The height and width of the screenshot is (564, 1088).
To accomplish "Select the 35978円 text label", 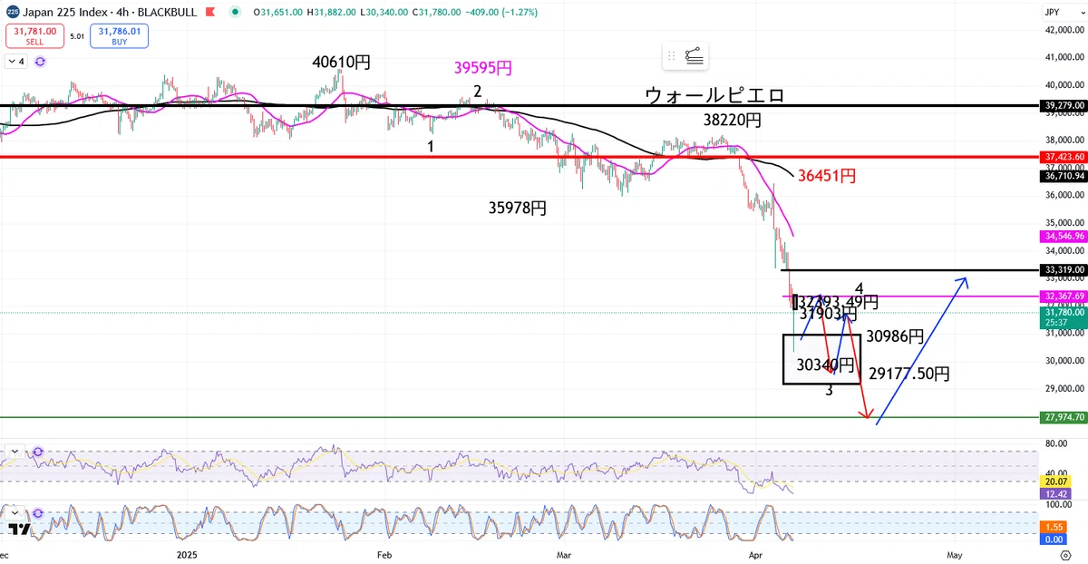I will pyautogui.click(x=518, y=209).
